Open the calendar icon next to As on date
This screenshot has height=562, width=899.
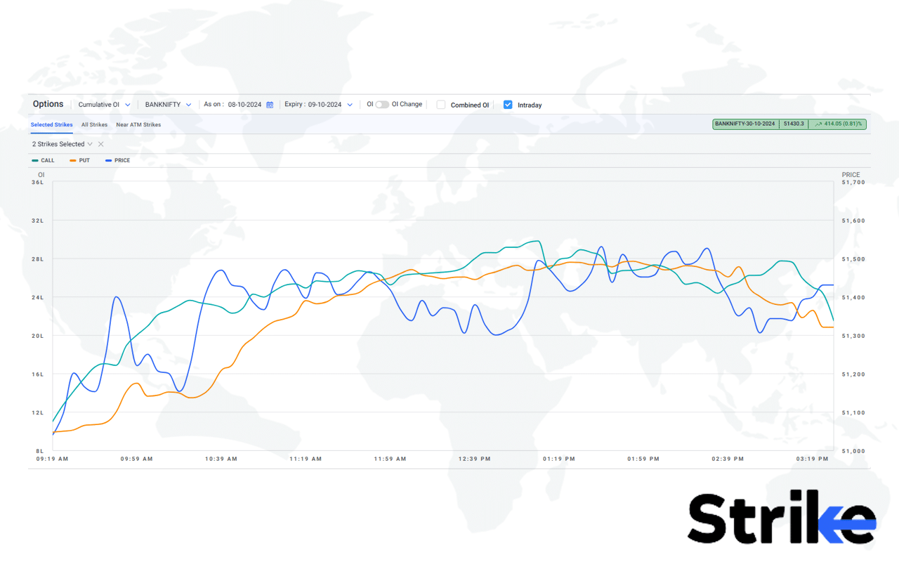pos(269,104)
